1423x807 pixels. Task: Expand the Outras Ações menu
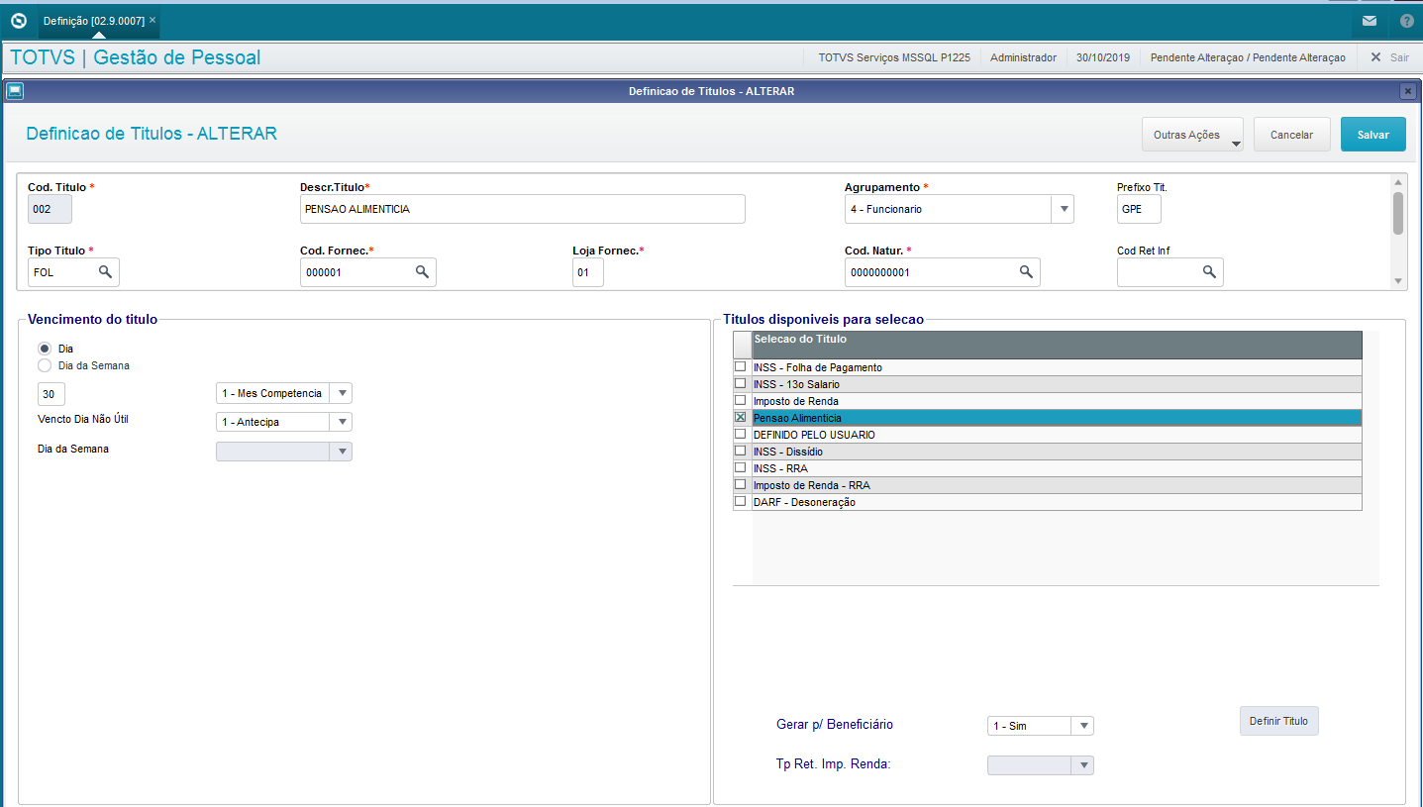point(1192,135)
